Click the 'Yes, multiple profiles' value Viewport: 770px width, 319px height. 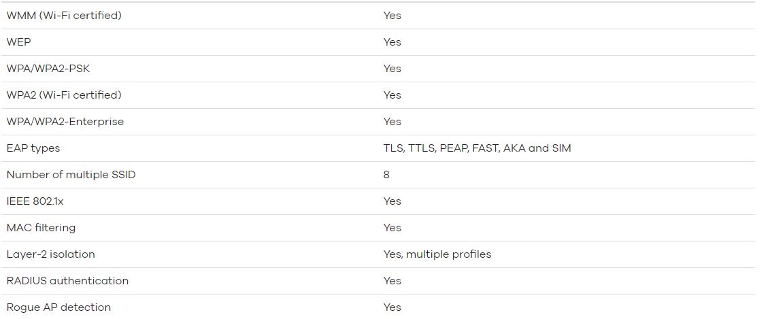437,254
